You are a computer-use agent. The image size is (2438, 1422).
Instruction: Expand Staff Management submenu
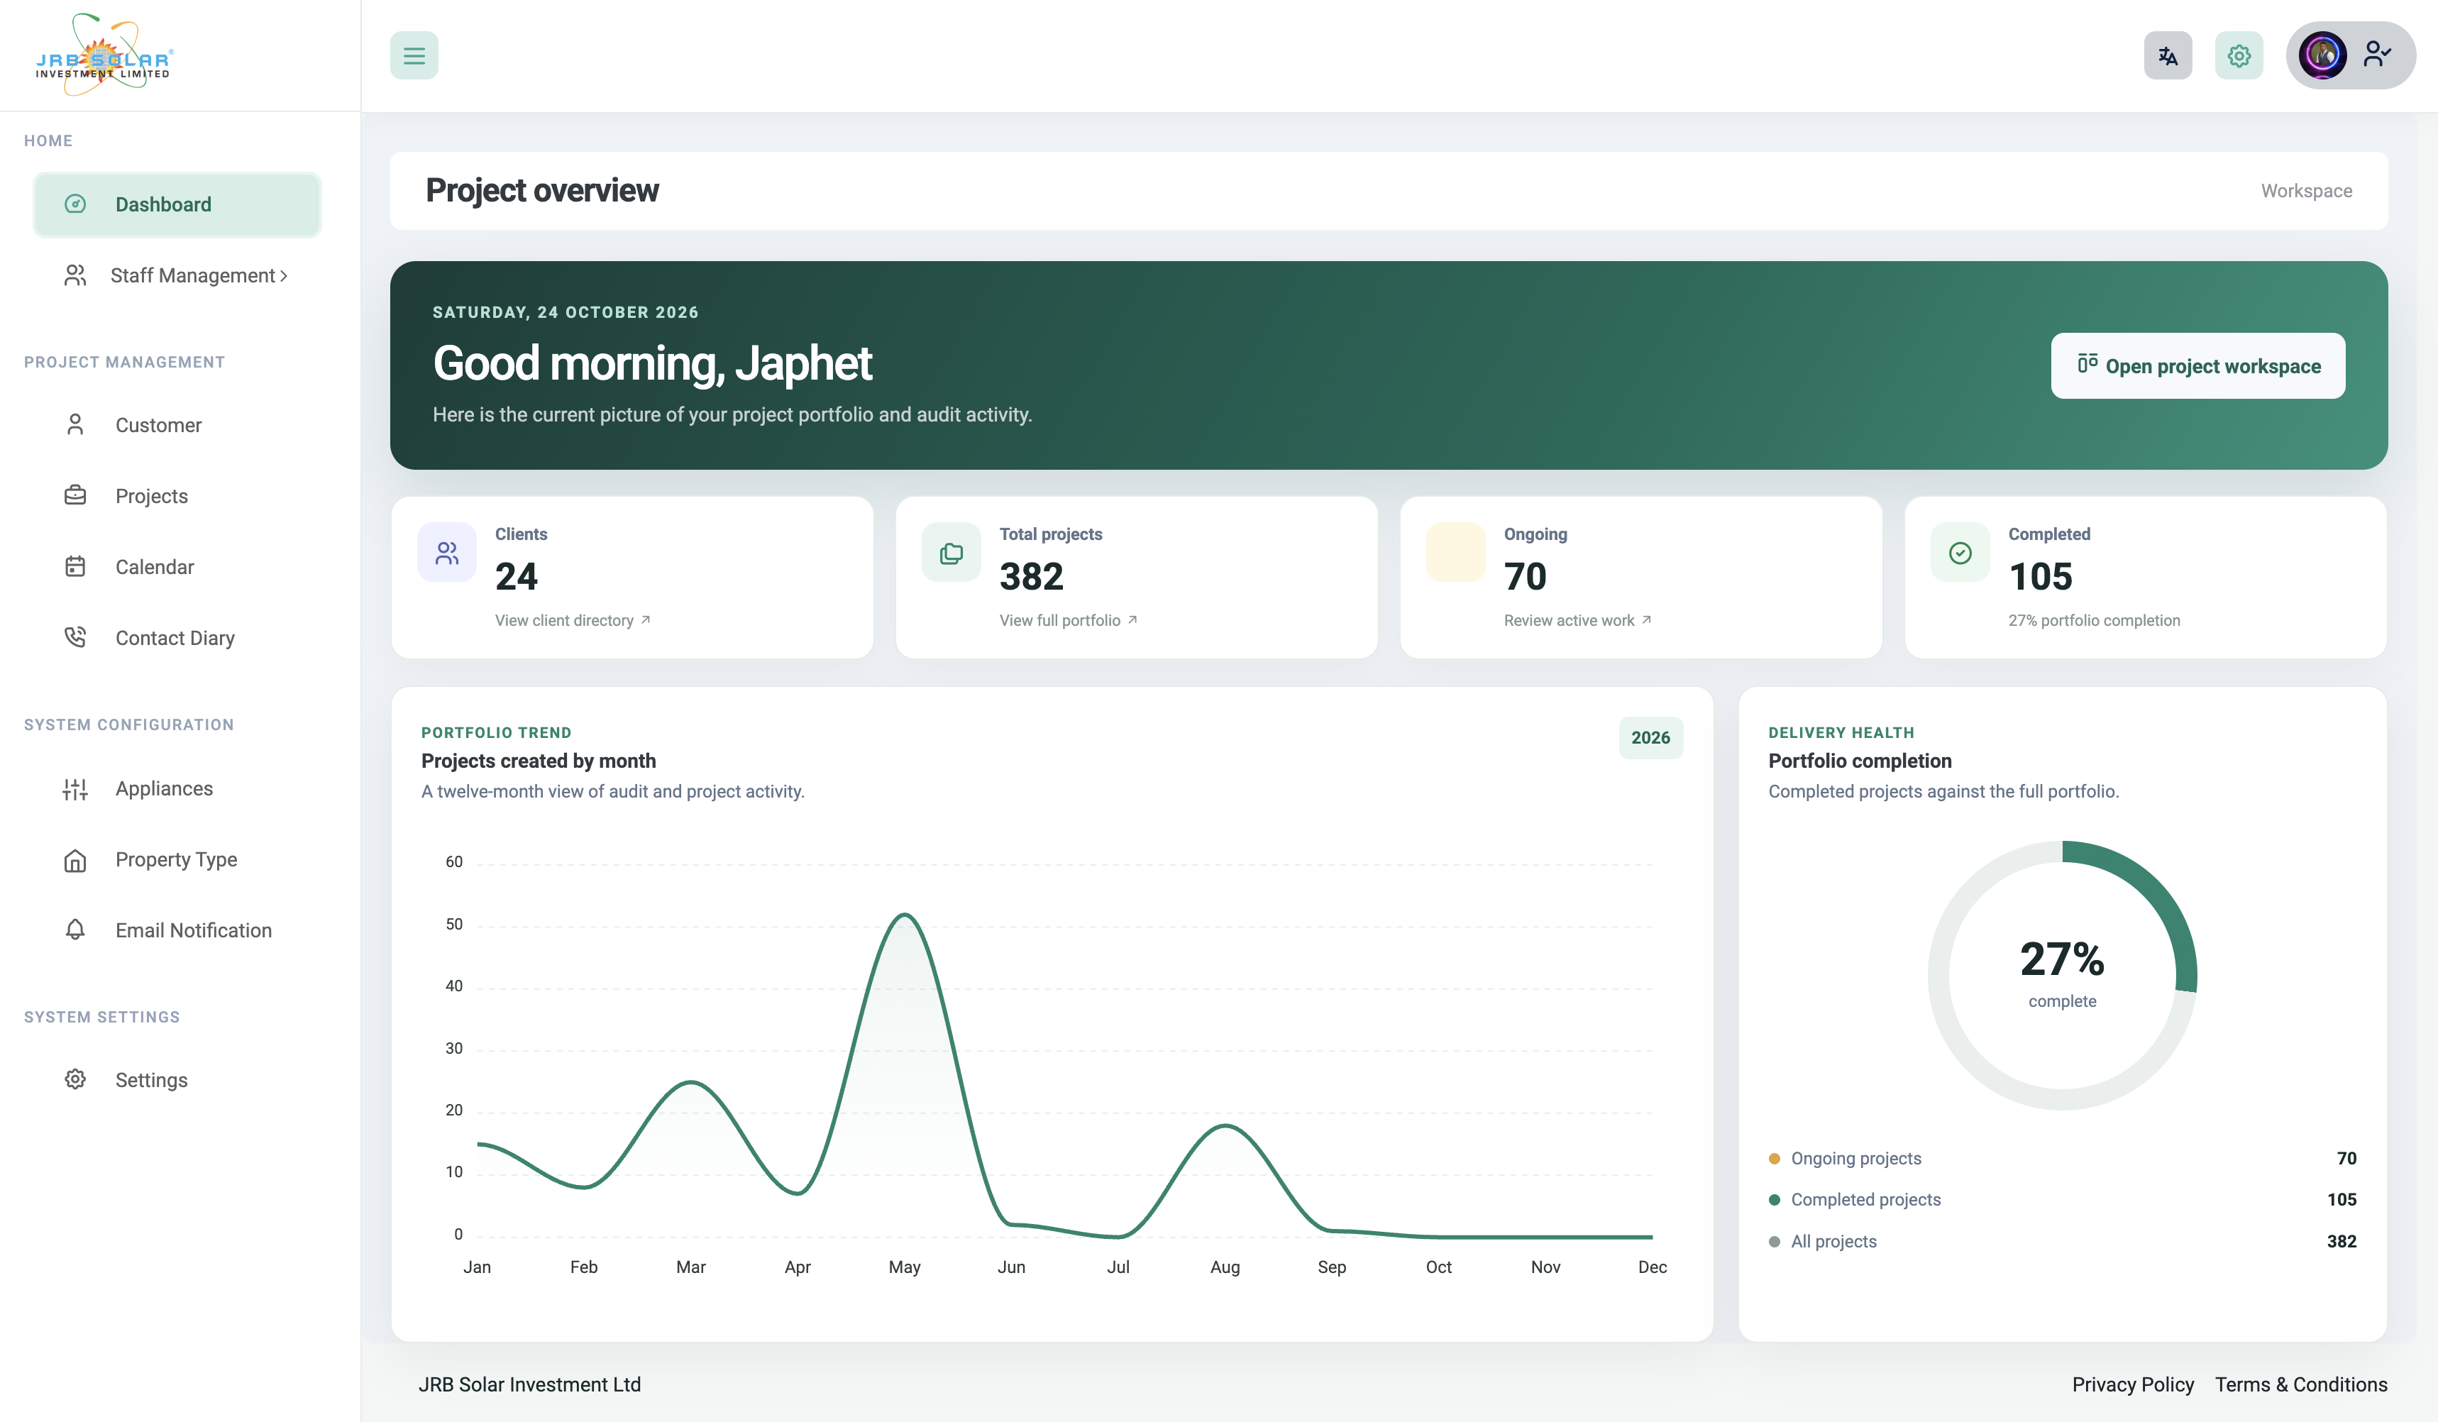(x=177, y=276)
